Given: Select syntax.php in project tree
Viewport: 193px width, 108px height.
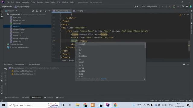Looking at the screenshot, I should (x=17, y=41).
